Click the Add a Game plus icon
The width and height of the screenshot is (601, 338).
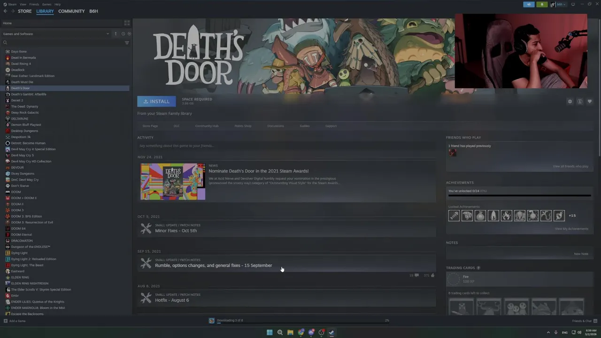coord(5,321)
